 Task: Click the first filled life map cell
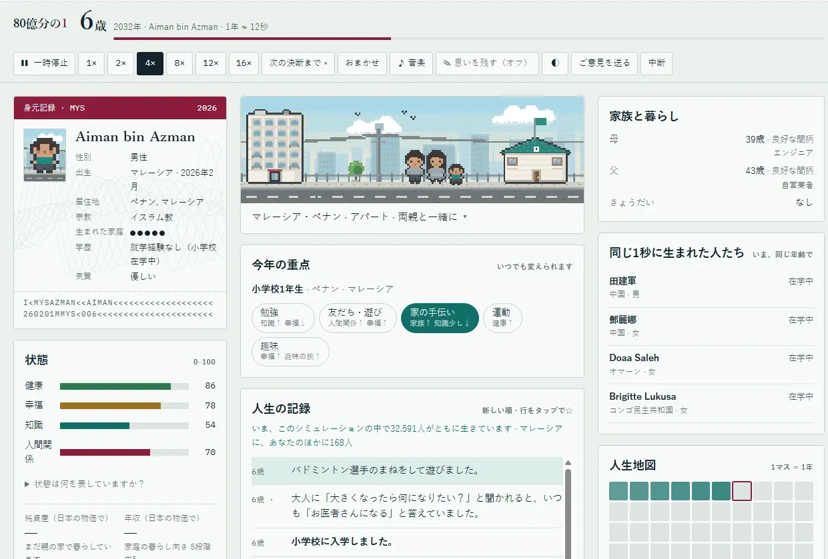618,491
